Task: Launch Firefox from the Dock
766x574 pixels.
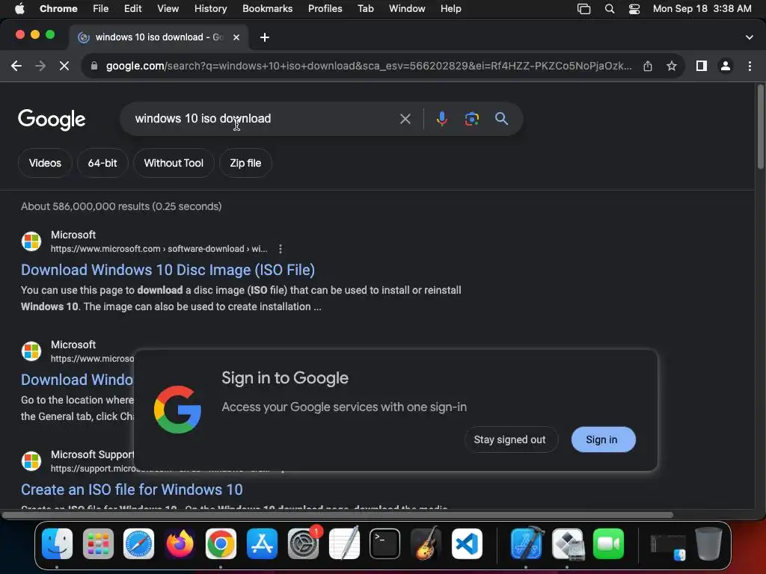Action: pyautogui.click(x=180, y=543)
